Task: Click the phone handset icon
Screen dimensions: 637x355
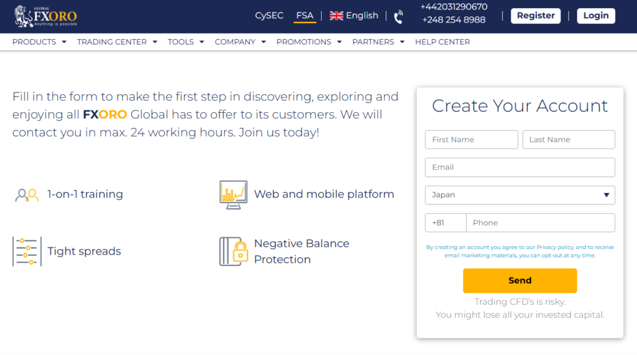Action: coord(399,17)
